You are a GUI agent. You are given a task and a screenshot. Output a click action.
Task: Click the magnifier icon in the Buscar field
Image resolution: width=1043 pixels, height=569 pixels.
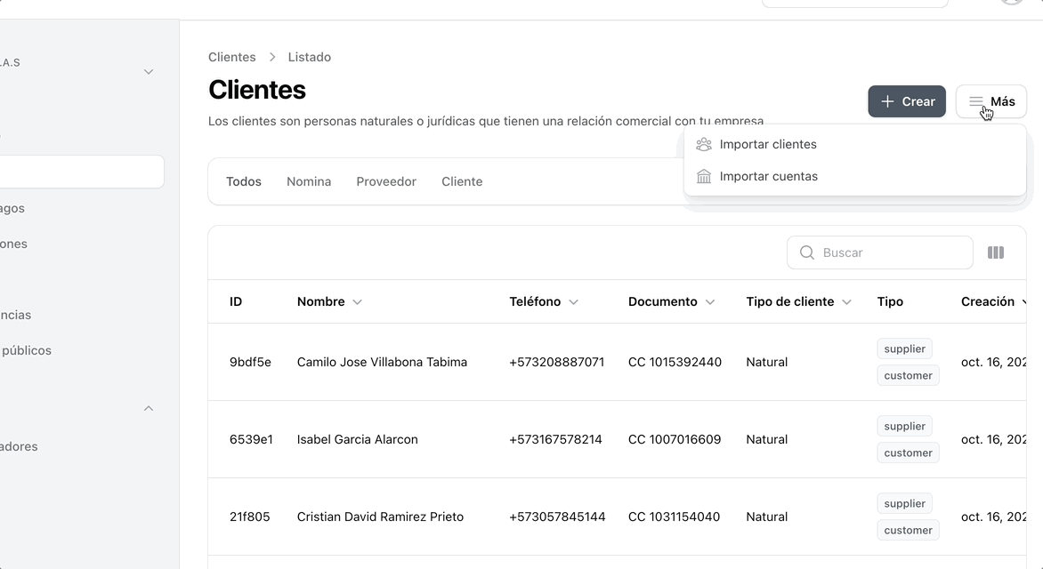tap(806, 252)
